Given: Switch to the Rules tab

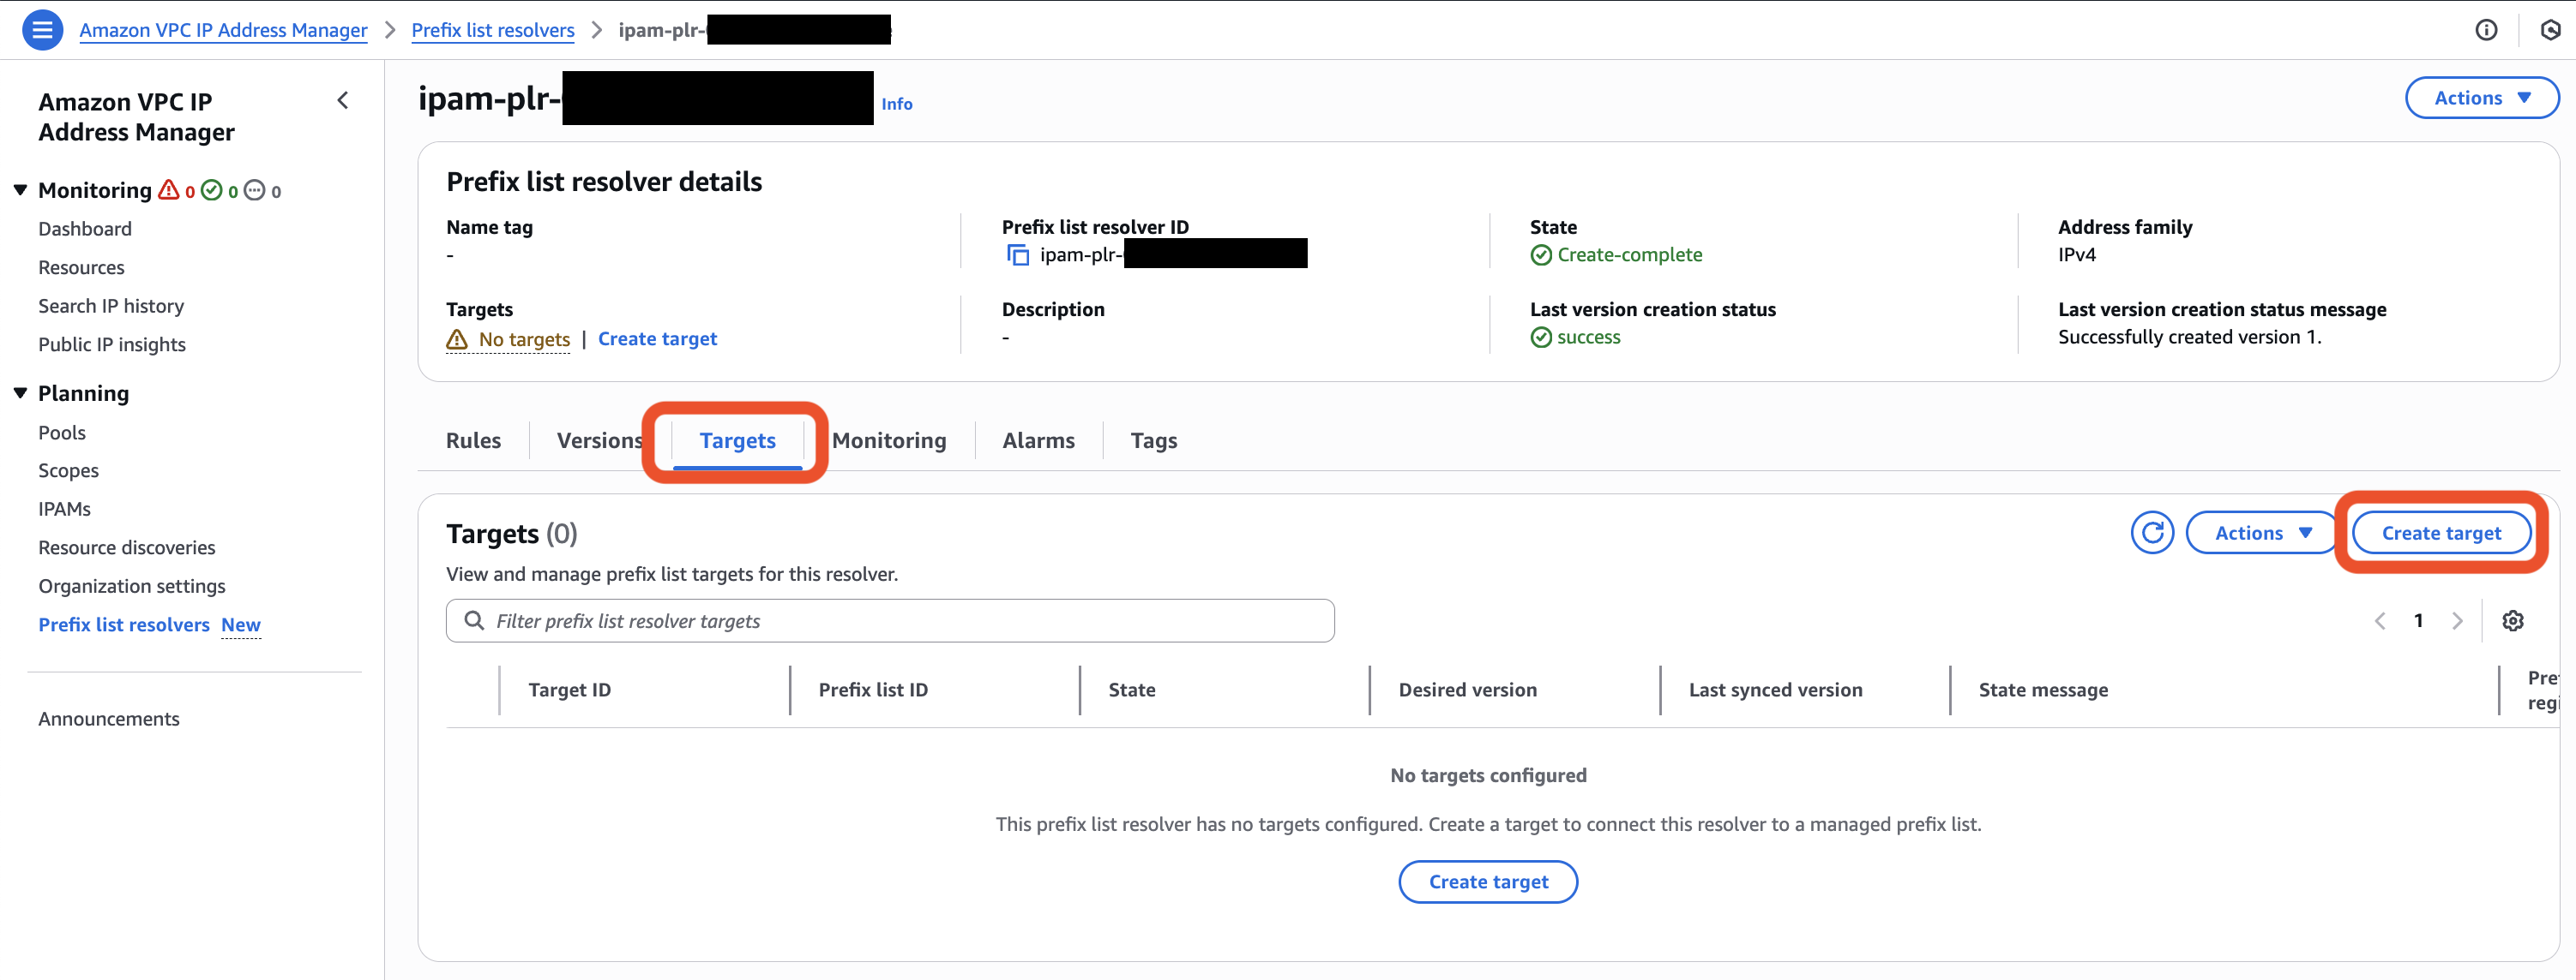Looking at the screenshot, I should click(473, 440).
